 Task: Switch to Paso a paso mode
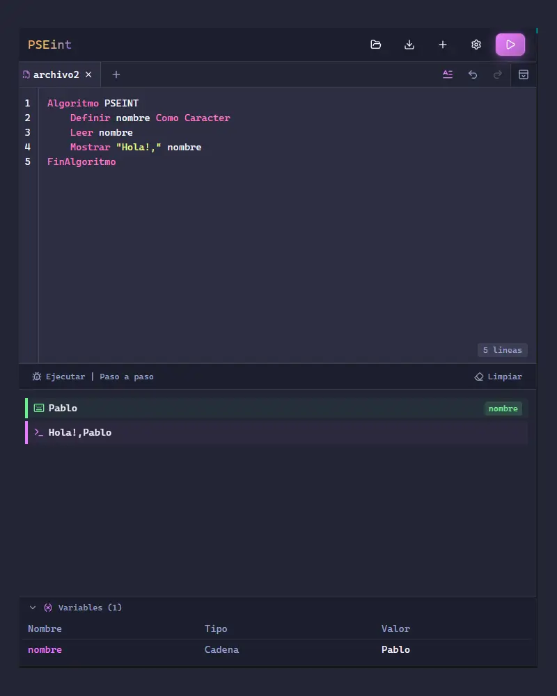coord(127,377)
